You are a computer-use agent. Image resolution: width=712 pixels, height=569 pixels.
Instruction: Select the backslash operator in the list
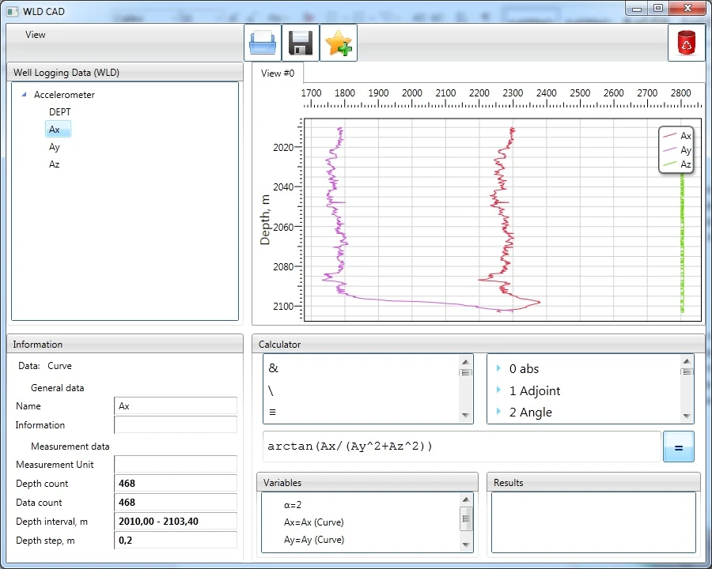click(x=271, y=390)
